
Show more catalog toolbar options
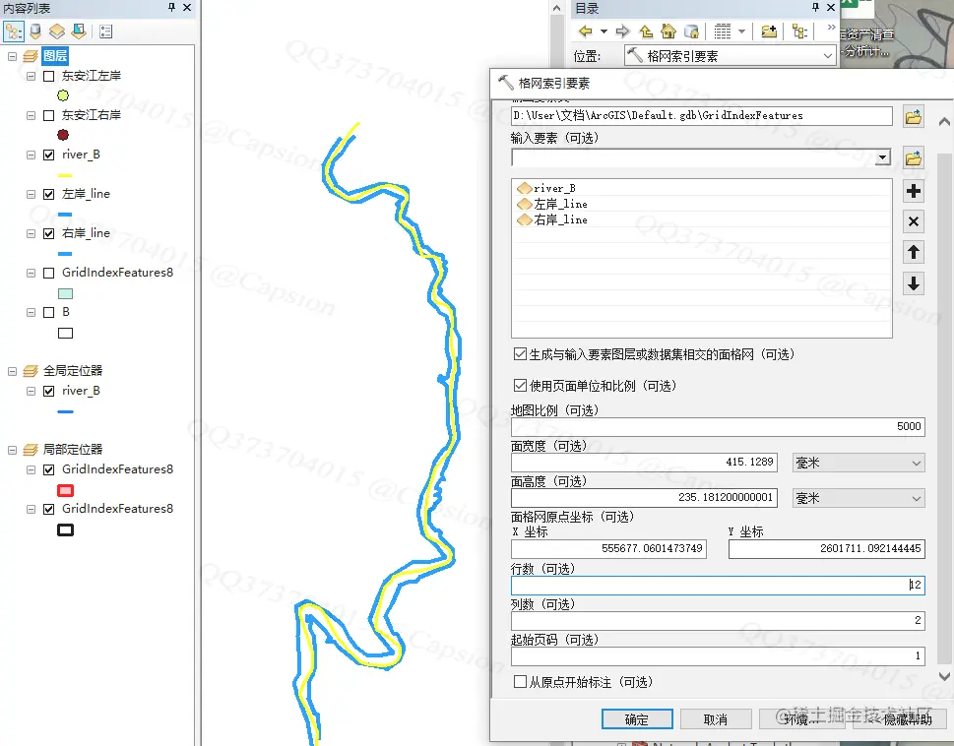832,28
